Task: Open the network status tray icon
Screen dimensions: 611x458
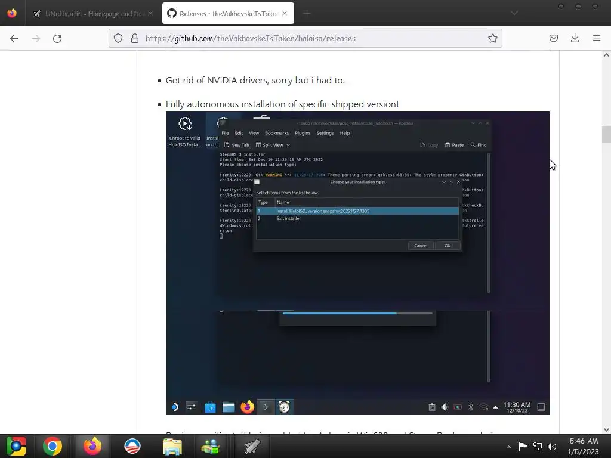Action: pos(538,446)
